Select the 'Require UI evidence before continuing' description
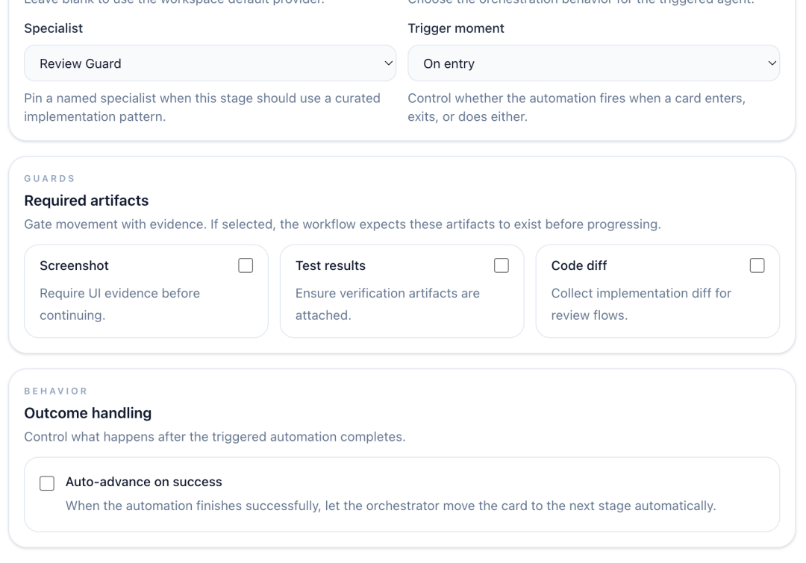806x563 pixels. pyautogui.click(x=119, y=304)
